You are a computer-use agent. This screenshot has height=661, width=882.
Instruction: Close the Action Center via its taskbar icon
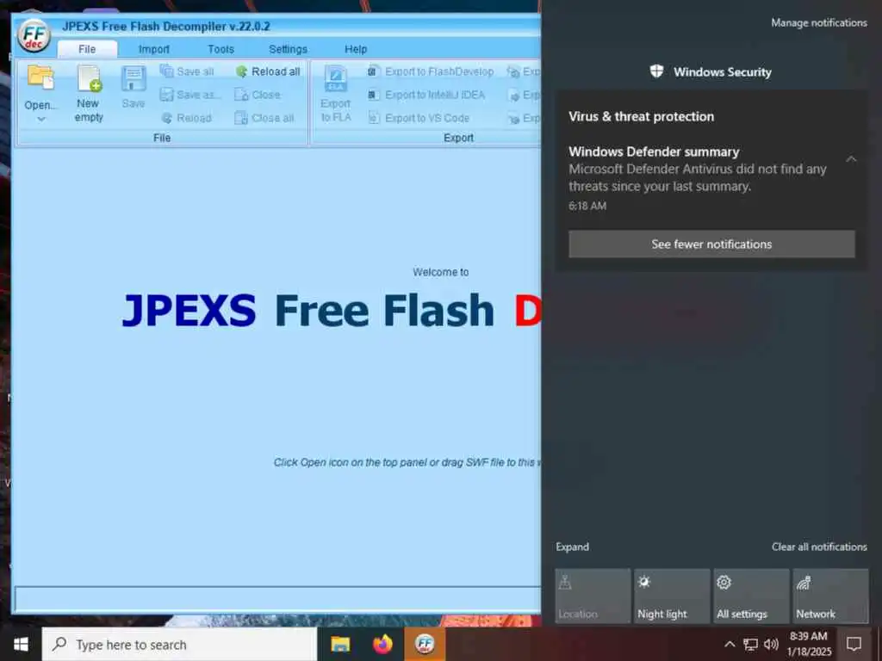tap(854, 644)
